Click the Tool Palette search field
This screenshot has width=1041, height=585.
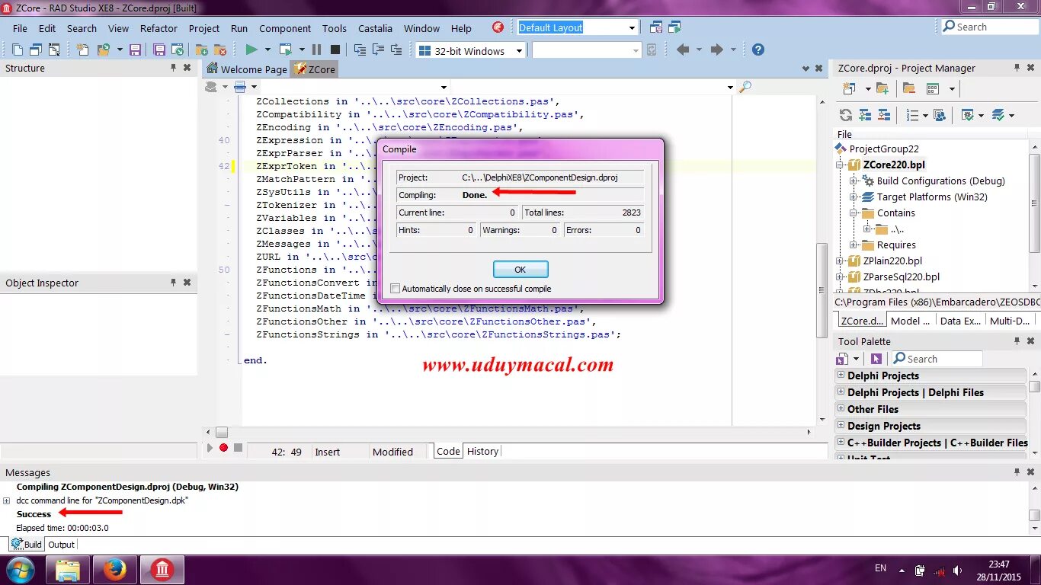(x=936, y=359)
